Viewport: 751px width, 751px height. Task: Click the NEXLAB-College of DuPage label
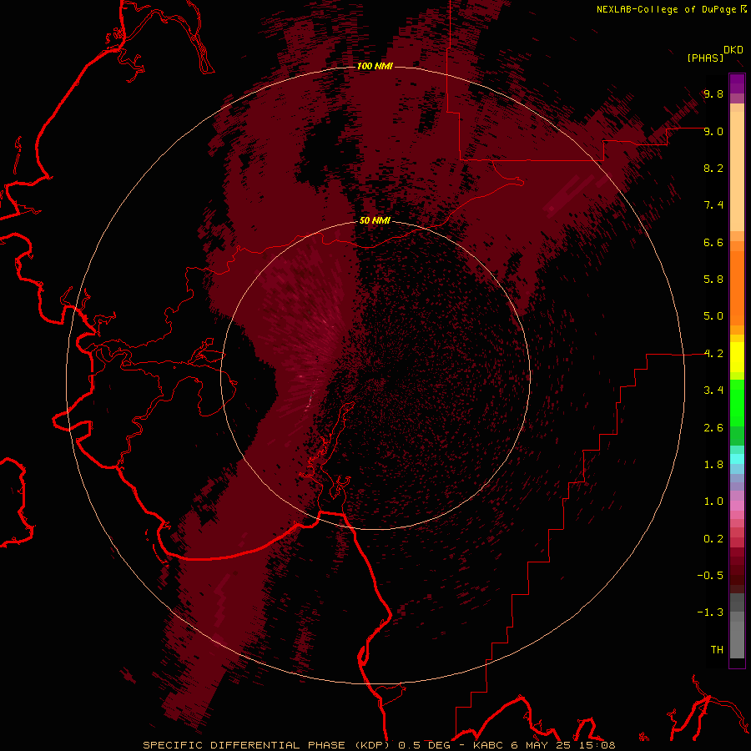click(666, 9)
